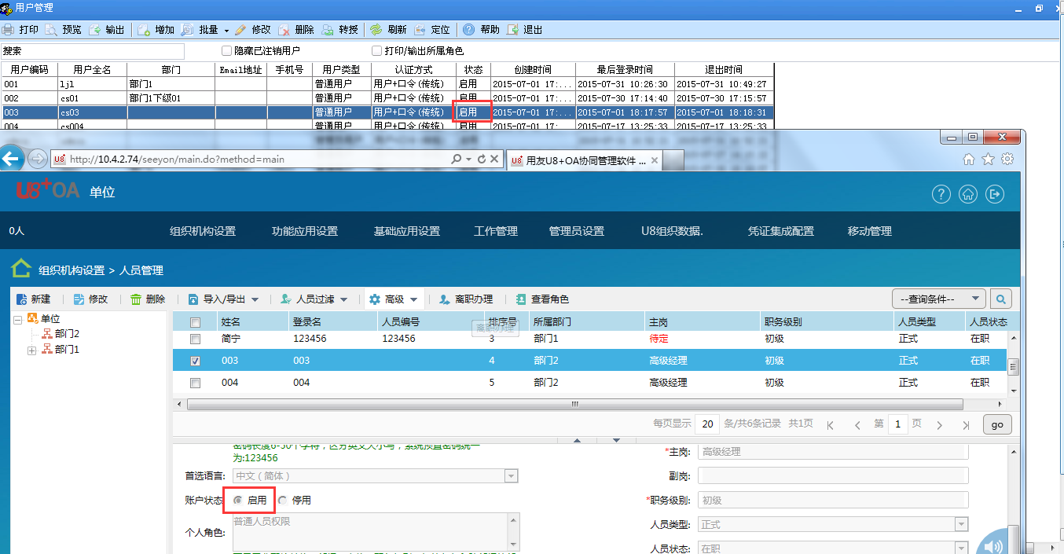Enable the 隐藏已注销用户 checkbox
Screen dimensions: 1064x554
pos(227,51)
